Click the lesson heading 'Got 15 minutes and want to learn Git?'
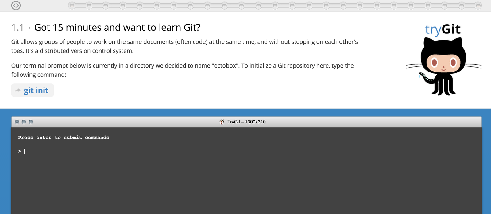Screen dimensions: 491x214 (x=117, y=28)
